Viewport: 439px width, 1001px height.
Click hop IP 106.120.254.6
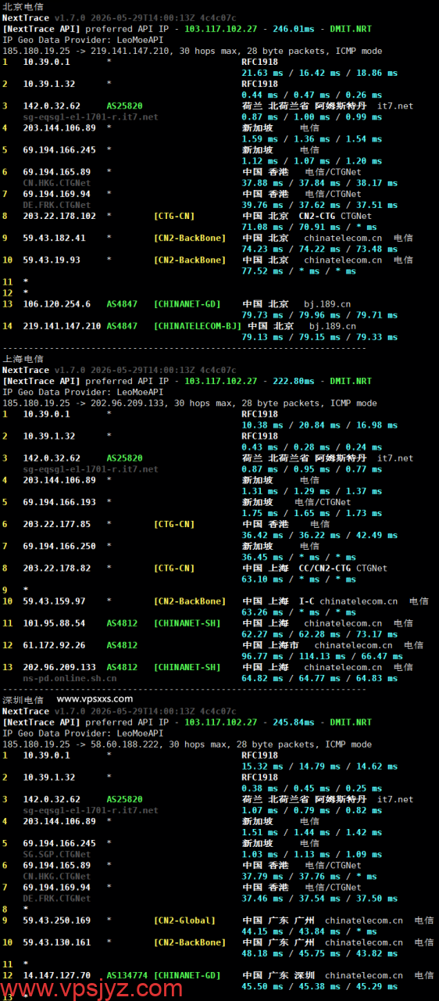pos(56,304)
